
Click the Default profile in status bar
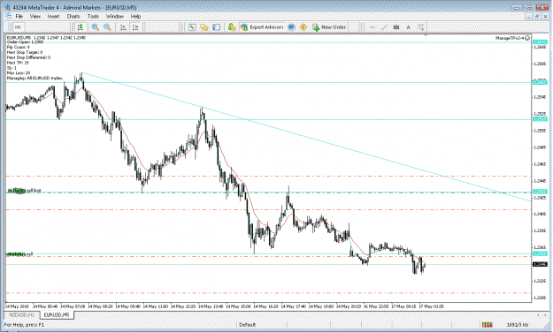pos(247,325)
